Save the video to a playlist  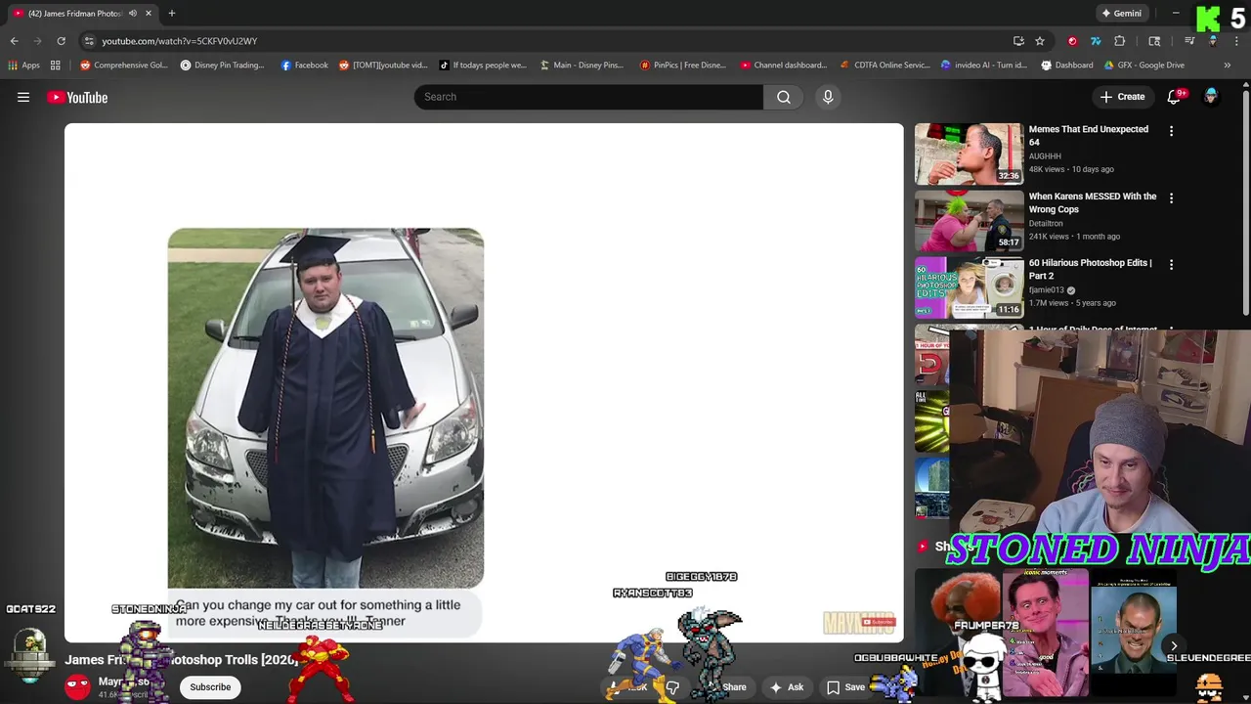pyautogui.click(x=845, y=687)
